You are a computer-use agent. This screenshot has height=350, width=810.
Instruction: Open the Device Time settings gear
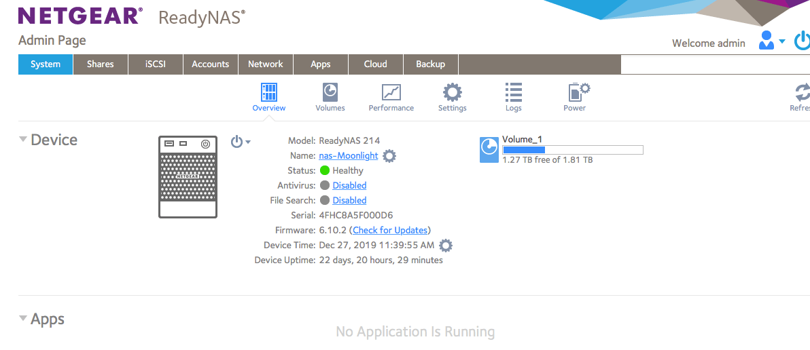click(445, 246)
